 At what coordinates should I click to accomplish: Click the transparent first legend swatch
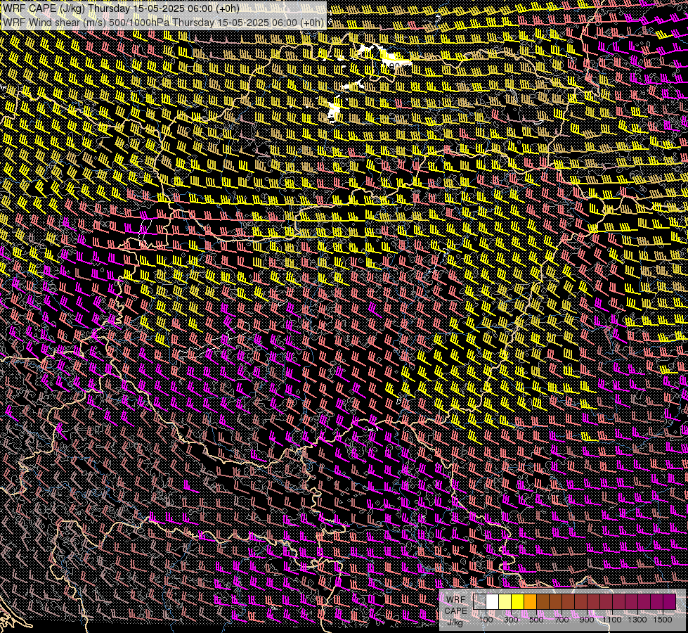click(x=479, y=602)
